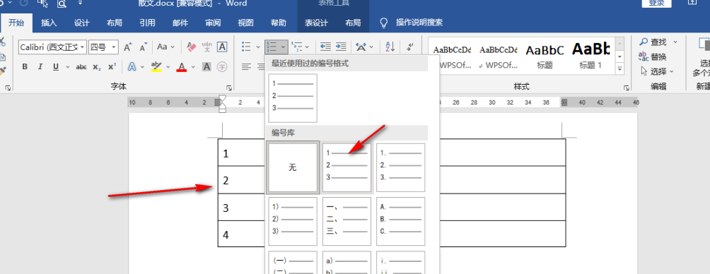710x274 pixels.
Task: Expand highlight color dropdown arrow
Action: tap(168, 67)
